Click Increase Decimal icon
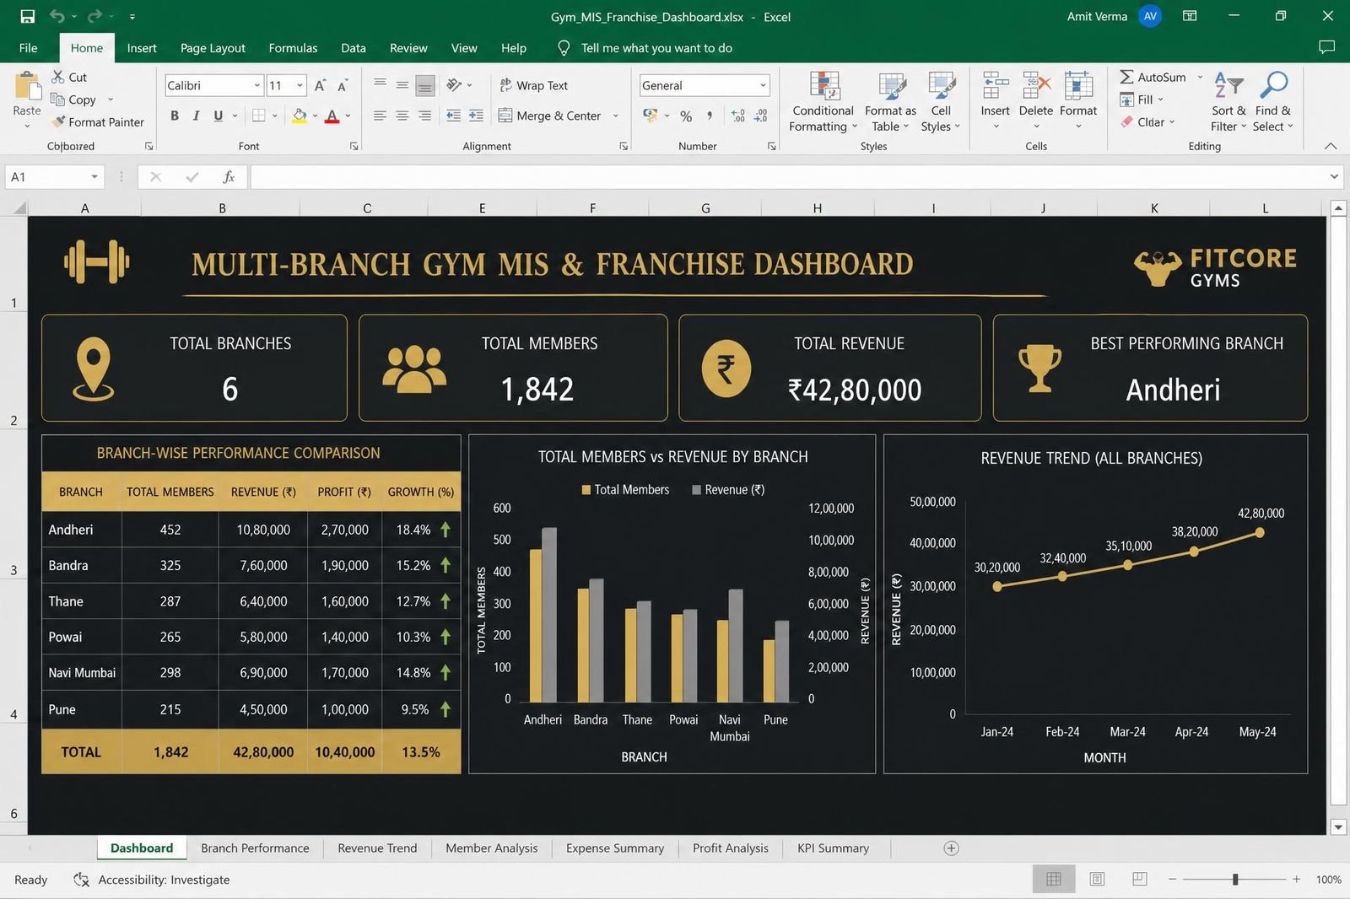The height and width of the screenshot is (899, 1350). tap(738, 116)
